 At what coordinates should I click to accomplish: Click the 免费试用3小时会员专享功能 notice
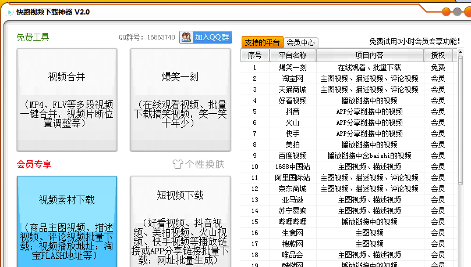point(414,41)
